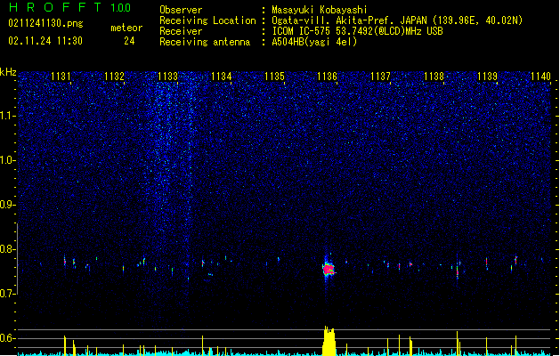Click the kHz axis unit label

tap(8, 72)
